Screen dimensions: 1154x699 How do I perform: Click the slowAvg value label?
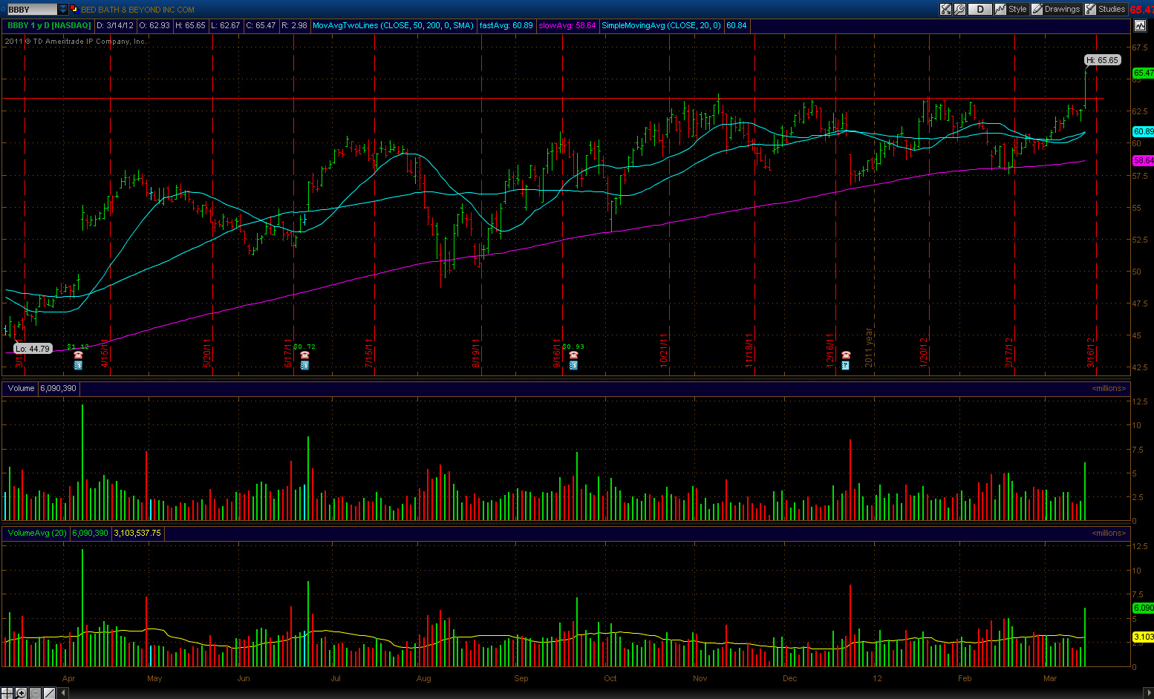(567, 25)
